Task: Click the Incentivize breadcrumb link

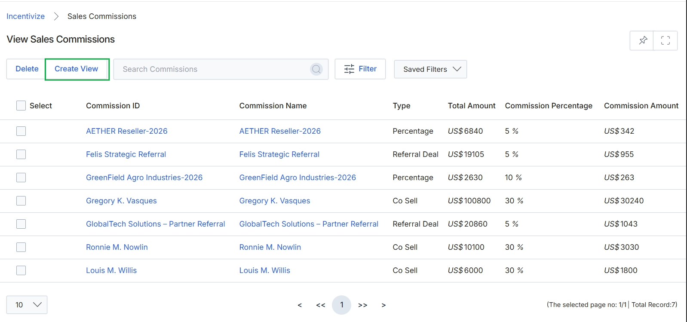Action: pyautogui.click(x=25, y=16)
